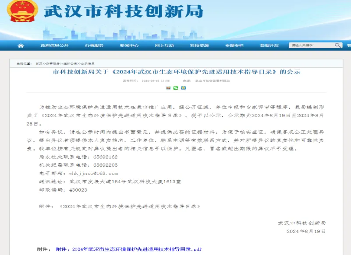Open the attached PDF 技术指导目录 file
The image size is (351, 255).
click(x=130, y=249)
